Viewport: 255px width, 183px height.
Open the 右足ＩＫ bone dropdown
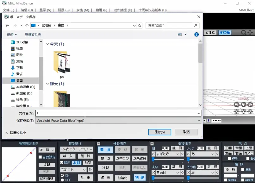73,170
